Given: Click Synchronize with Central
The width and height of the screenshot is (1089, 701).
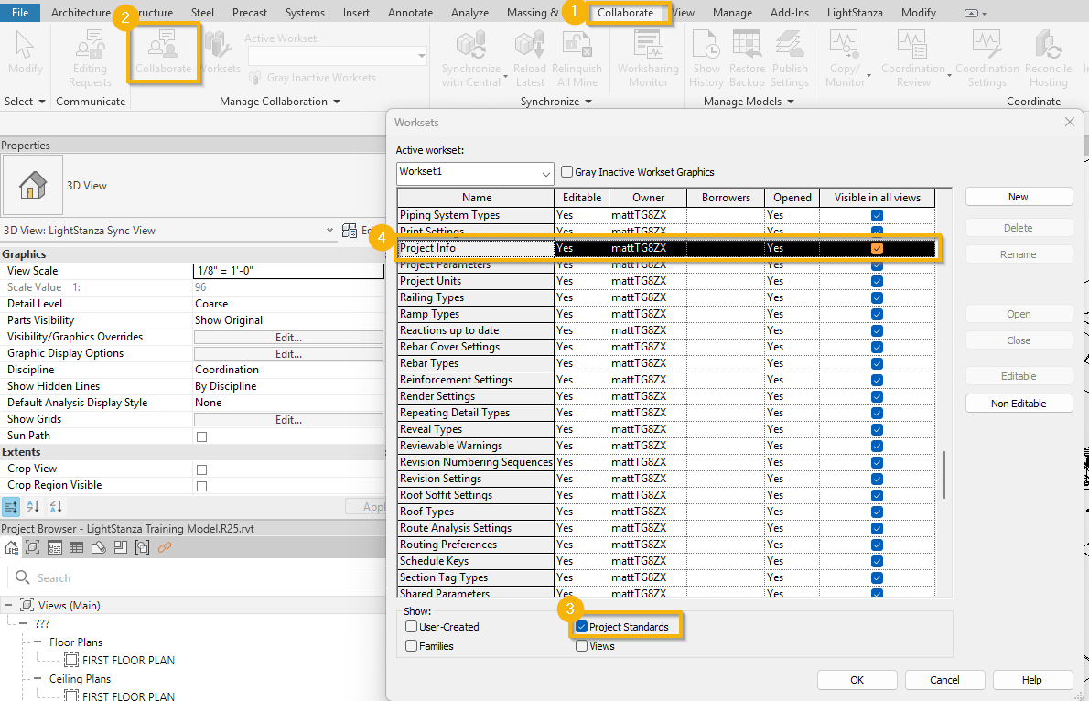Looking at the screenshot, I should pos(471,59).
